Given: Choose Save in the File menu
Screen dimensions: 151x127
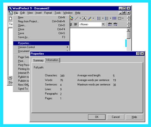Looking at the screenshot, I should pyautogui.click(x=41, y=33).
